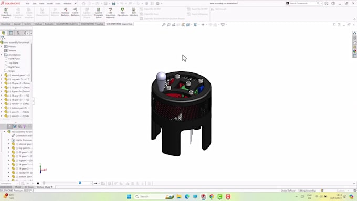Switch to Assembly ribbon tab
This screenshot has width=357, height=201.
pos(6,24)
